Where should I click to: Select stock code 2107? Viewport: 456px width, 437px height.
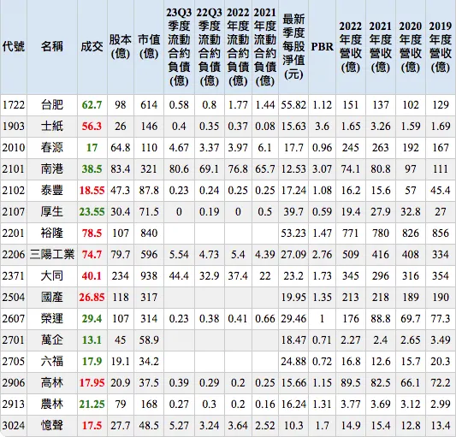14,212
